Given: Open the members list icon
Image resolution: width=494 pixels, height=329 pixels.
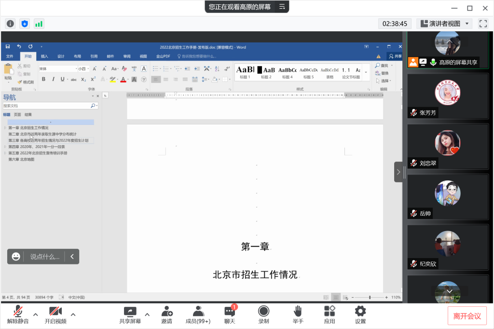Looking at the screenshot, I should [198, 312].
